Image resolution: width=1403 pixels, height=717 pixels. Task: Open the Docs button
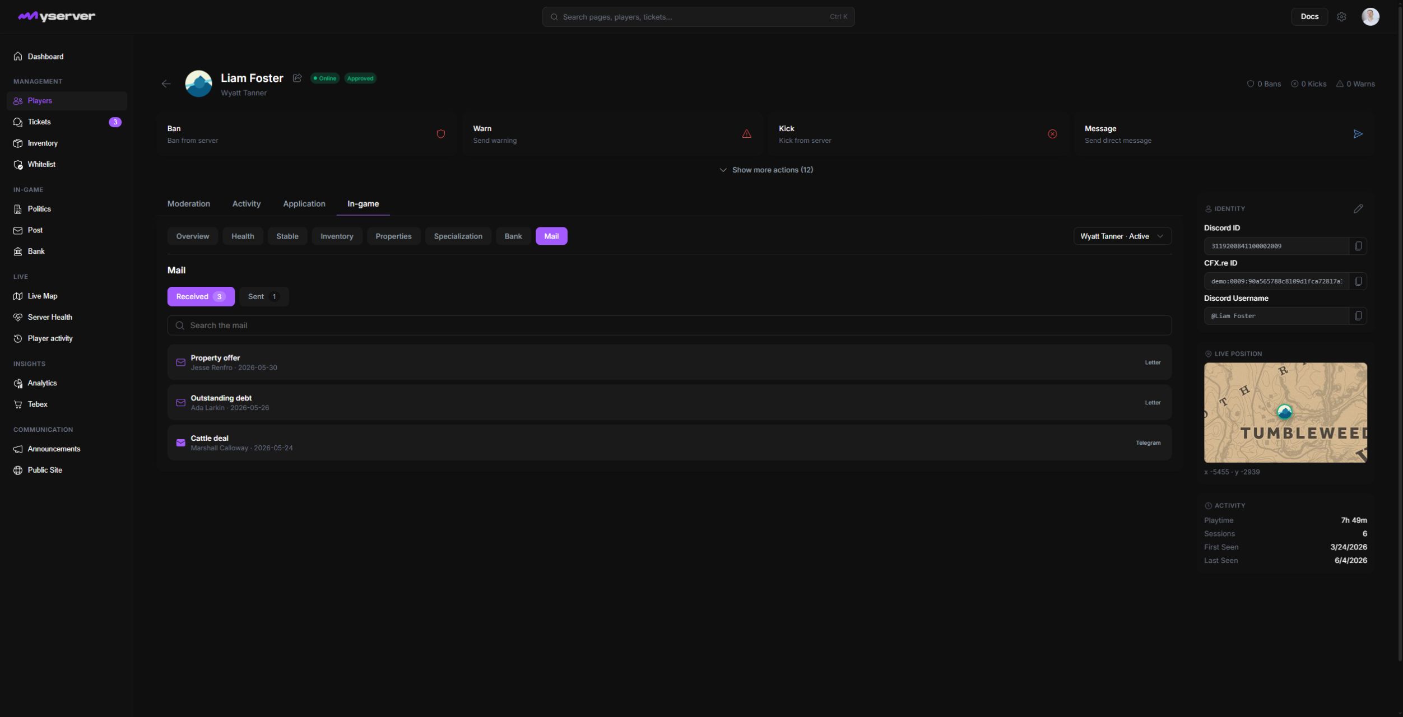click(1309, 17)
